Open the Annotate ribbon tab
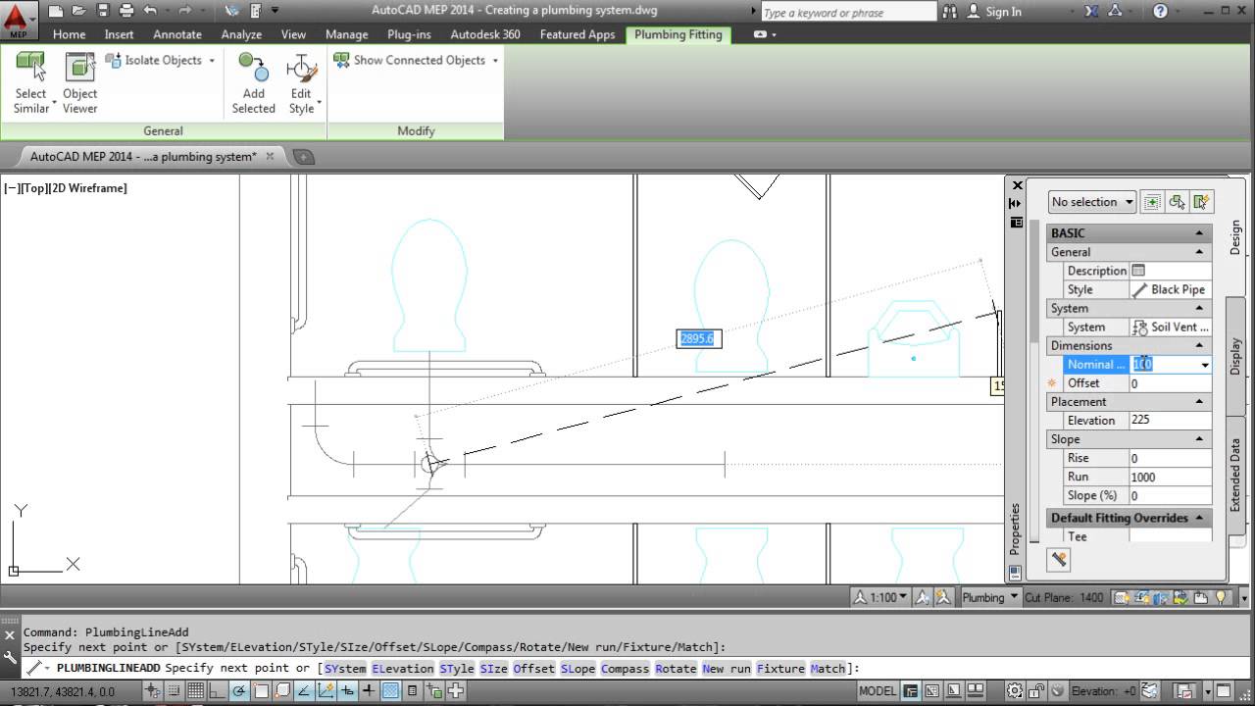Viewport: 1255px width, 706px height. tap(177, 34)
